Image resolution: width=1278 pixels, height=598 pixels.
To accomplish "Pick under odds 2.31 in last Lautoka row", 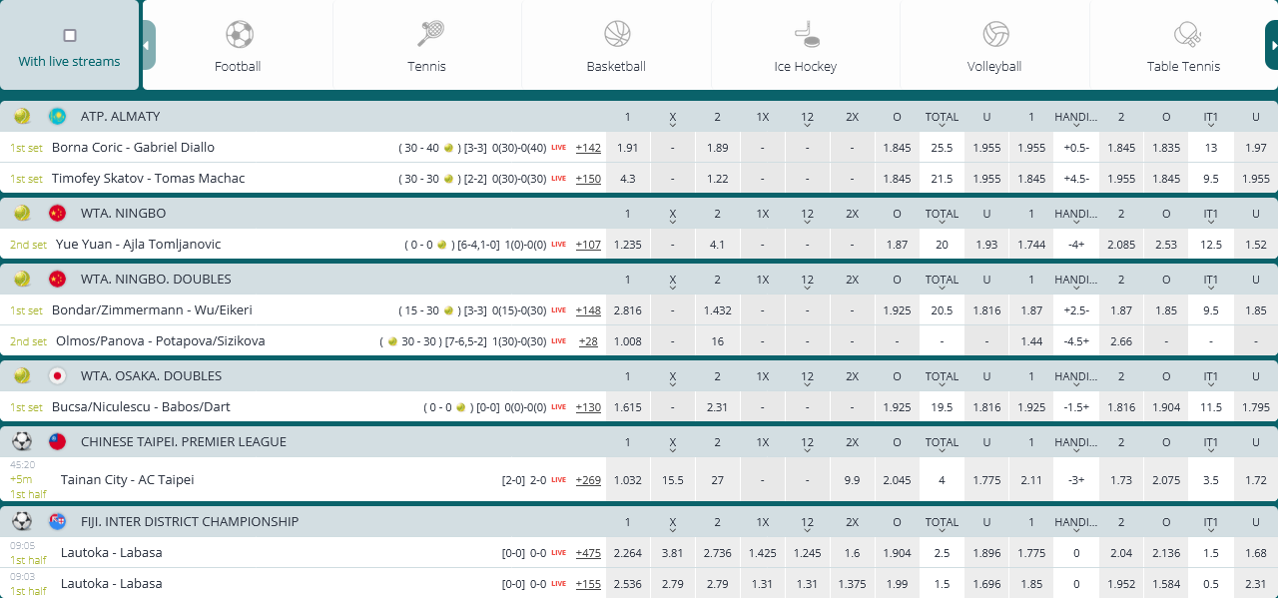I will click(1256, 583).
